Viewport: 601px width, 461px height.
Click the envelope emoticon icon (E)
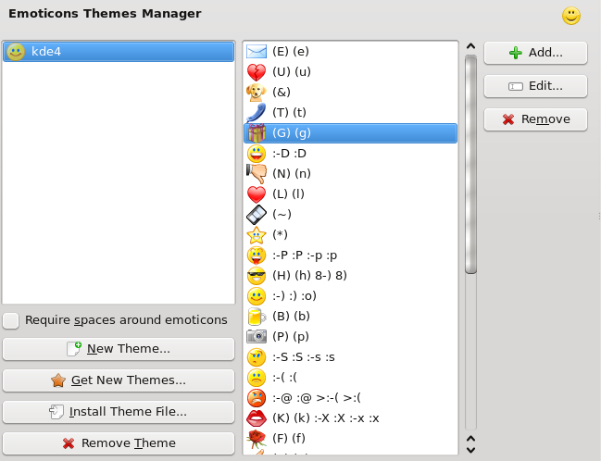[257, 52]
